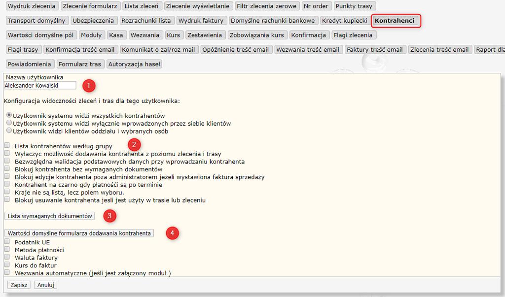Open the Powiadomienia tab
This screenshot has width=505, height=297.
pos(29,64)
